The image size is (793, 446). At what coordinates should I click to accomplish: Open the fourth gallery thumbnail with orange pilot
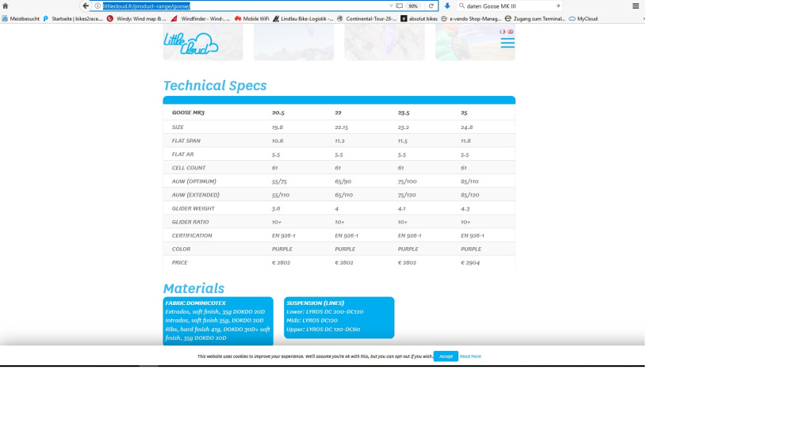(475, 43)
